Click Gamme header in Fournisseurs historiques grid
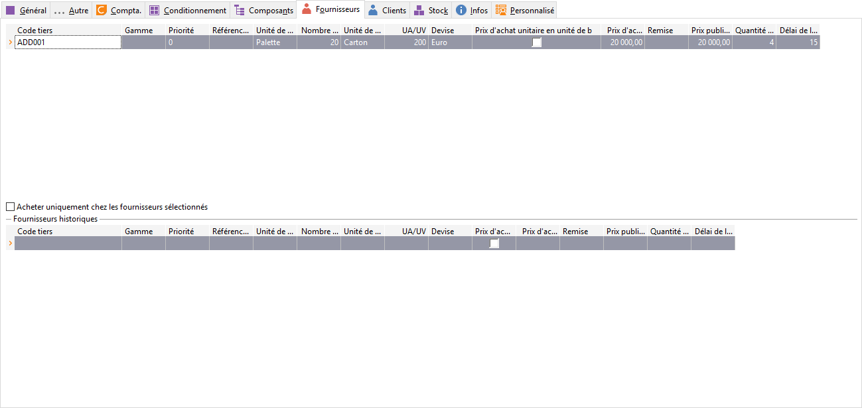 144,232
